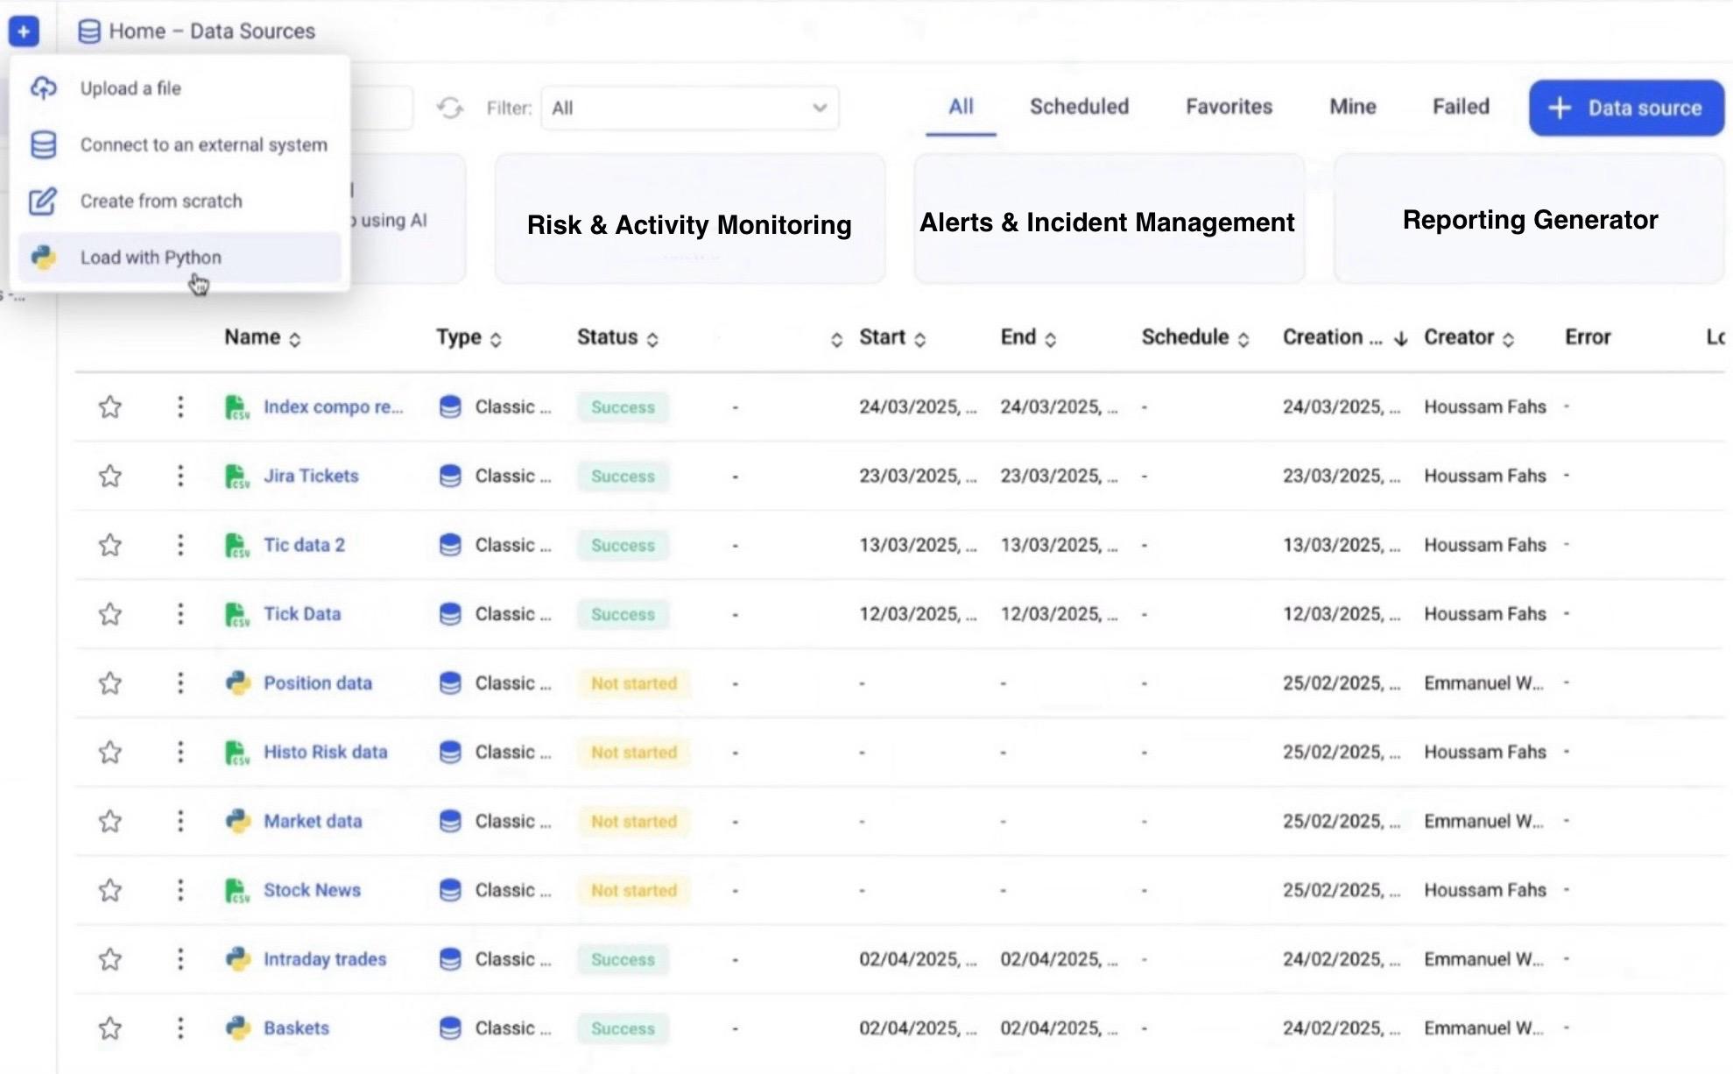Open the Filter All dropdown
Image resolution: width=1733 pixels, height=1074 pixels.
(690, 108)
